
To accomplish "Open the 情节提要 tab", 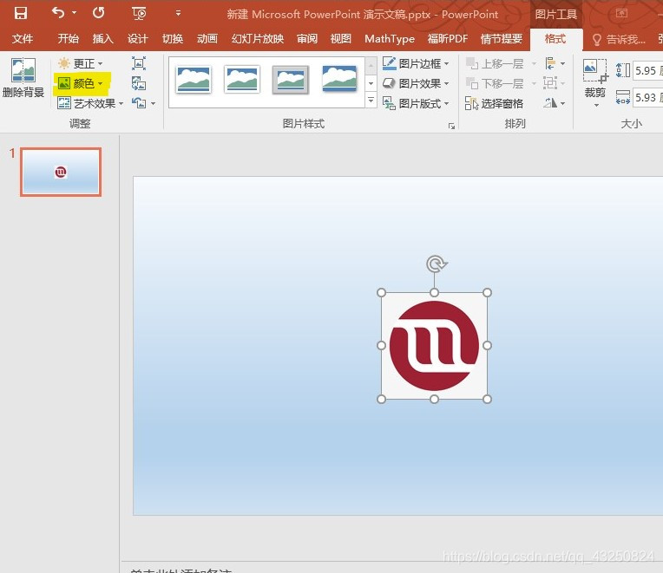I will click(502, 39).
